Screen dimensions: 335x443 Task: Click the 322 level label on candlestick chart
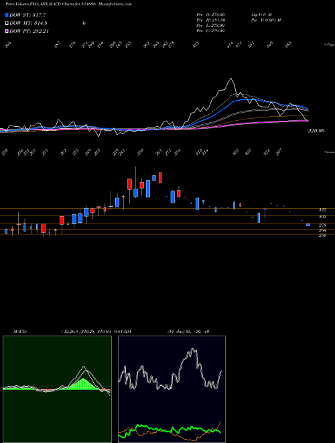pyautogui.click(x=322, y=210)
